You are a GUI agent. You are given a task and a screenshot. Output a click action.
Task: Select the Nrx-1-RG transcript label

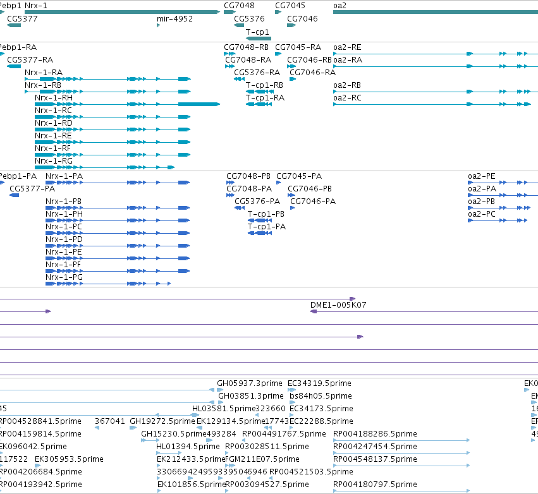(x=54, y=161)
